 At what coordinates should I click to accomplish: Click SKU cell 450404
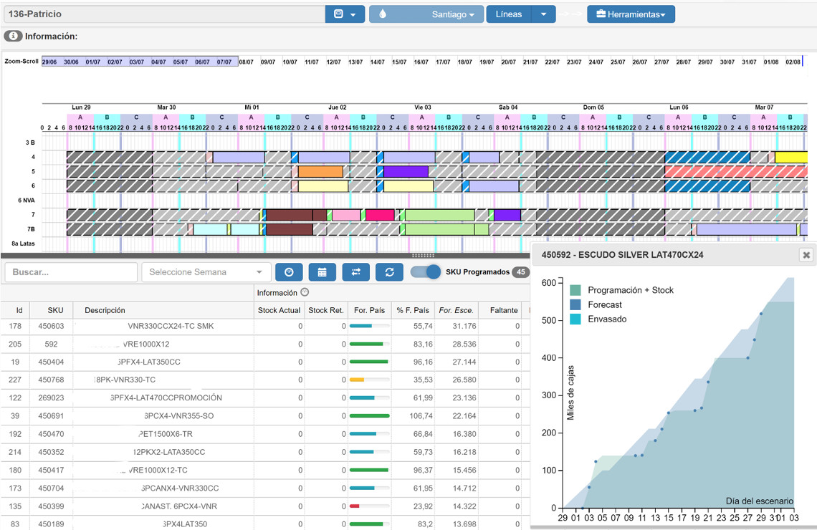[x=51, y=362]
